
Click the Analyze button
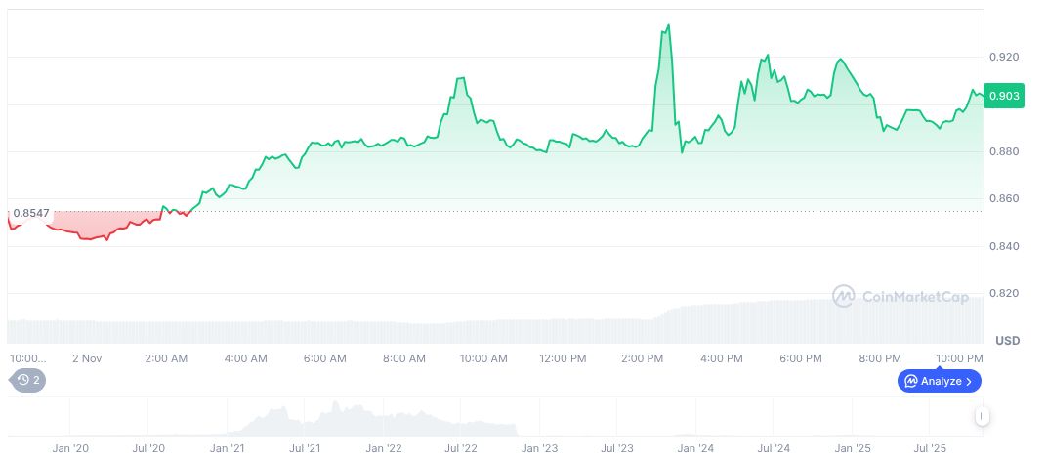coord(939,381)
